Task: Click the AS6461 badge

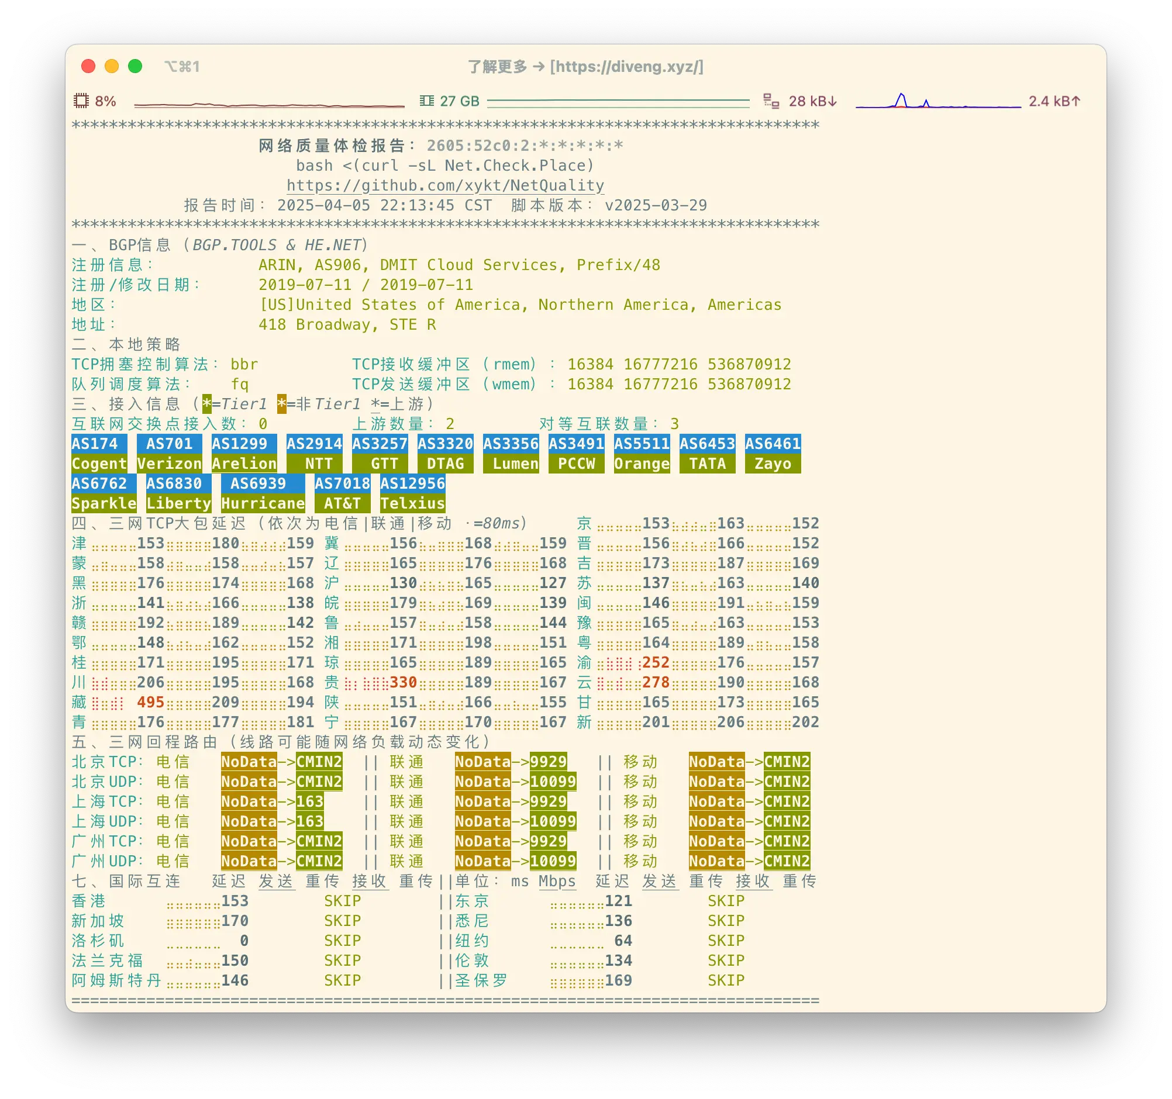Action: pyautogui.click(x=773, y=444)
